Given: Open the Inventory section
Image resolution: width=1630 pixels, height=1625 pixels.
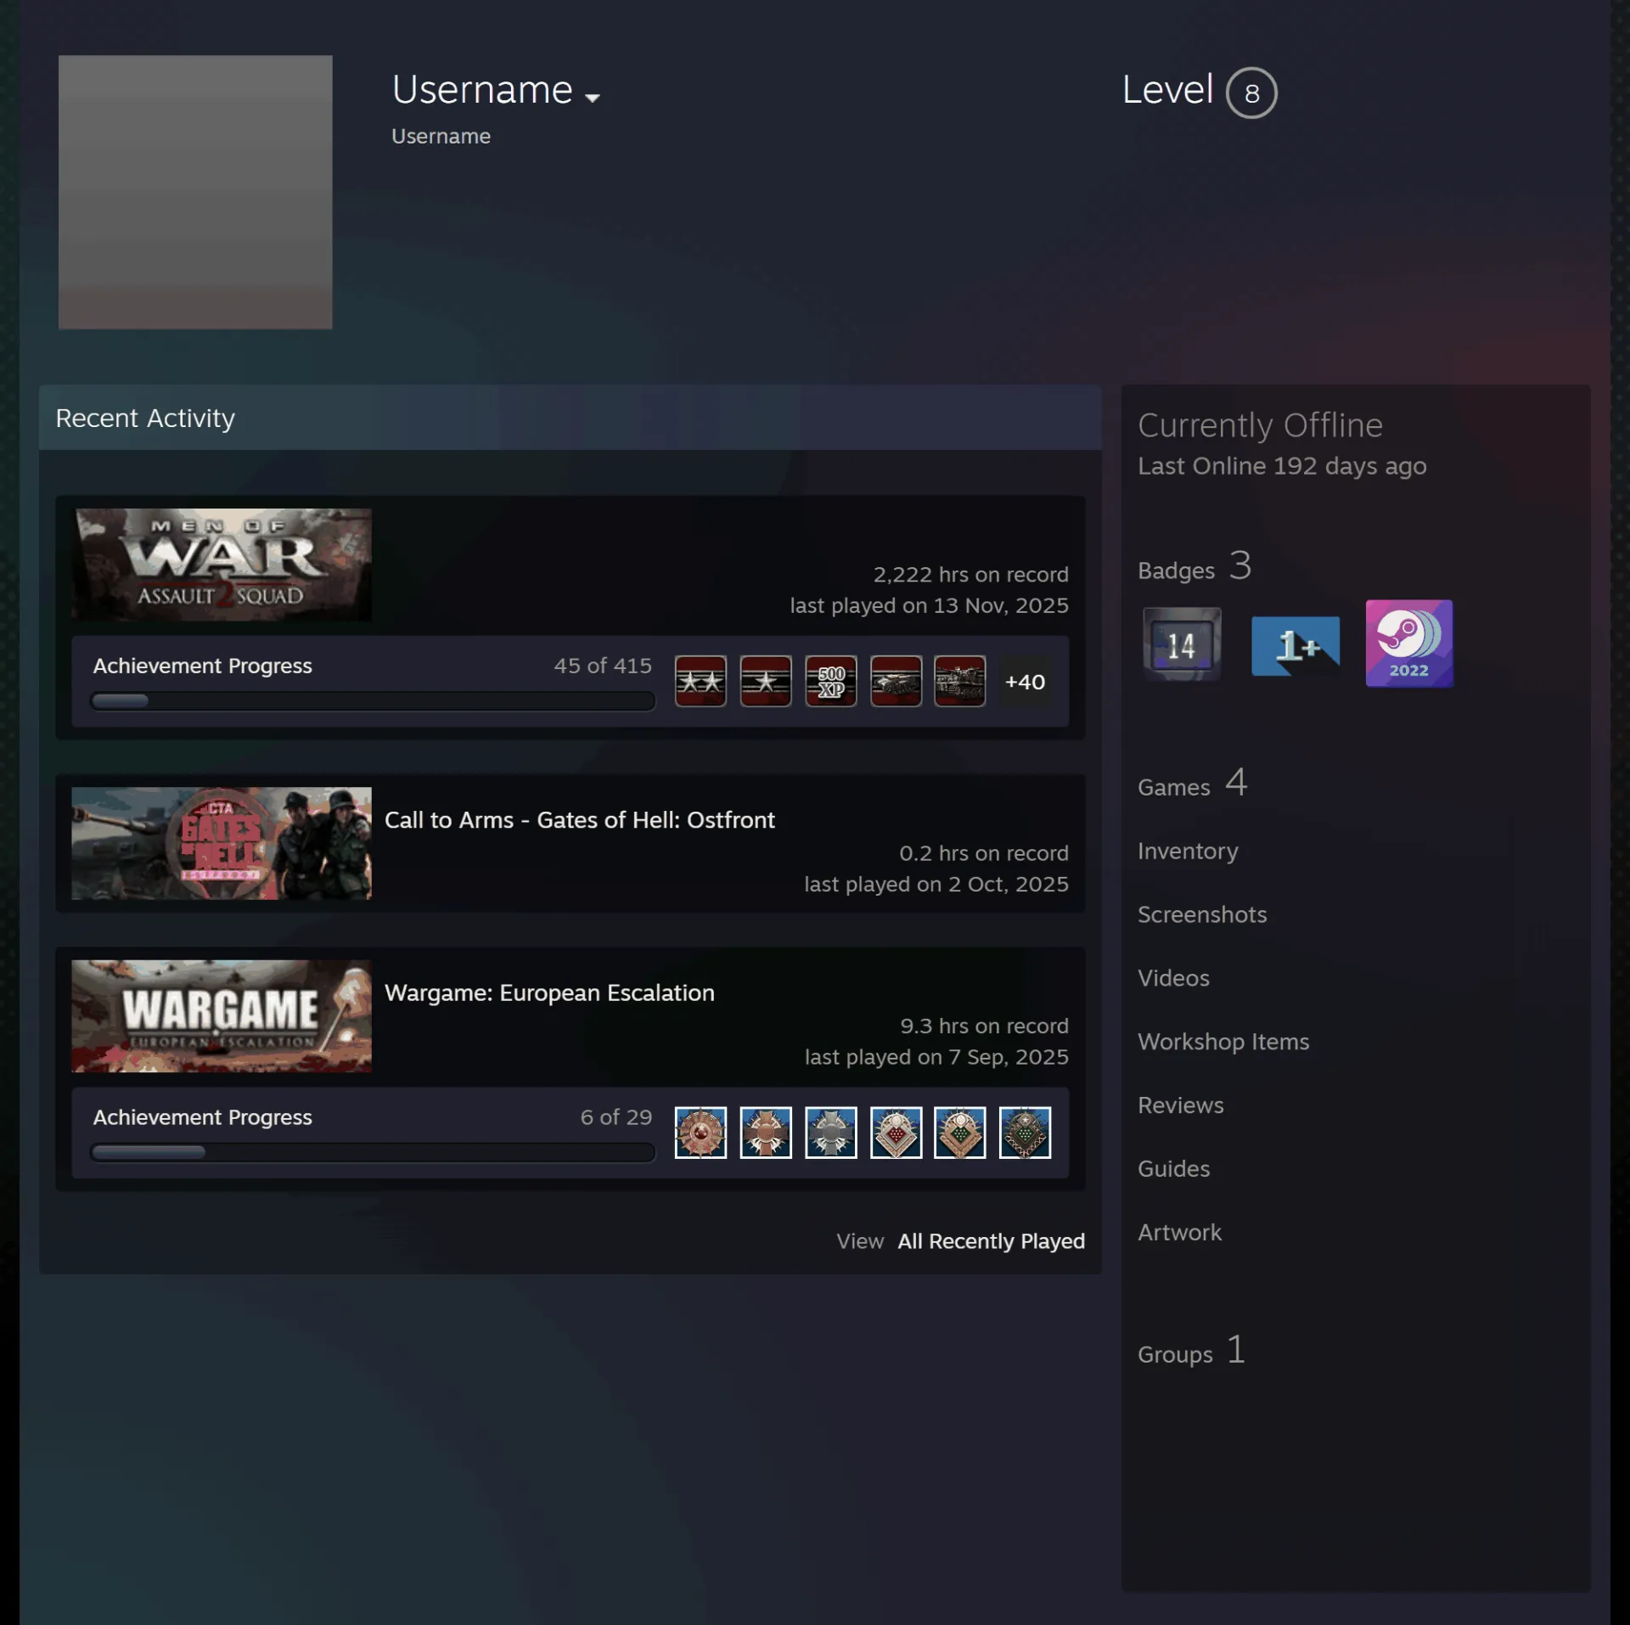Looking at the screenshot, I should pos(1188,851).
